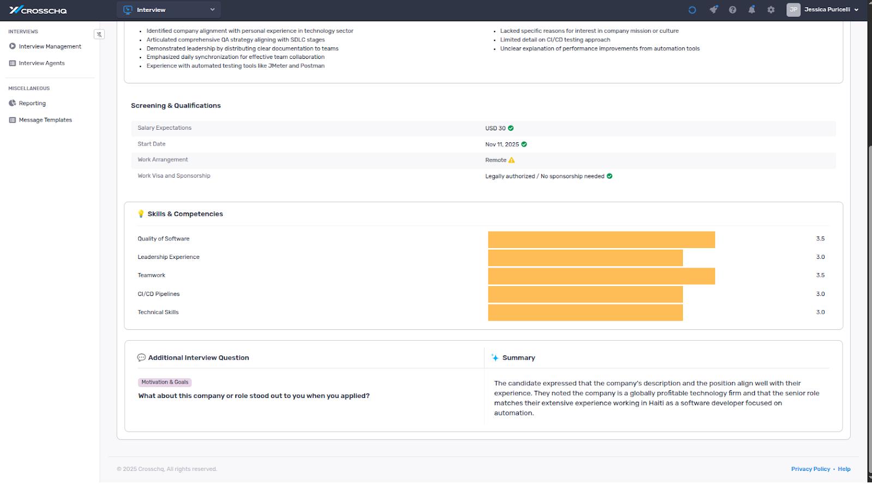Click the Remote warning triangle icon
The image size is (872, 484).
click(511, 160)
